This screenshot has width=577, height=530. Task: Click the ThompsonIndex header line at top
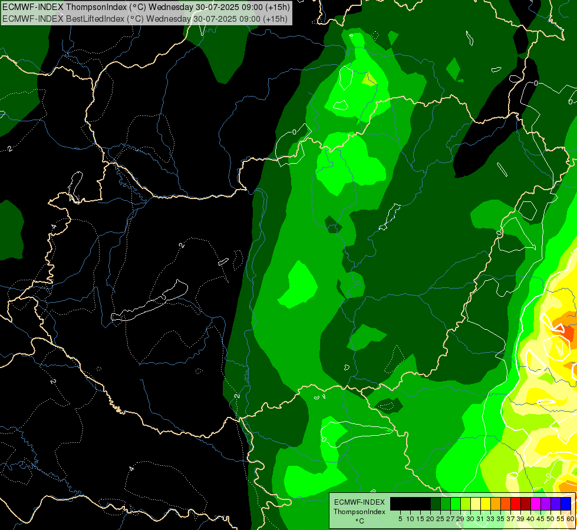(146, 6)
